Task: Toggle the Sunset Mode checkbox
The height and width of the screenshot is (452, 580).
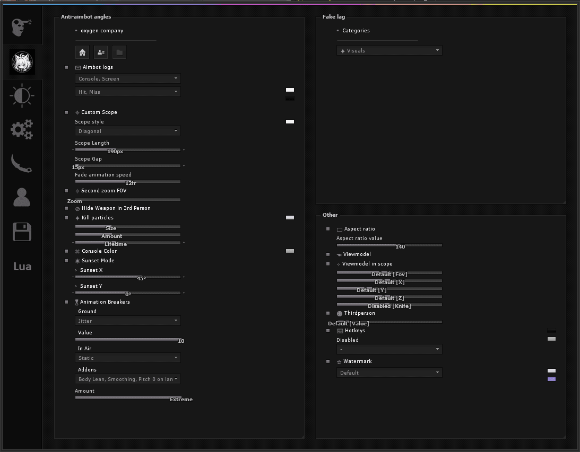Action: tap(66, 261)
